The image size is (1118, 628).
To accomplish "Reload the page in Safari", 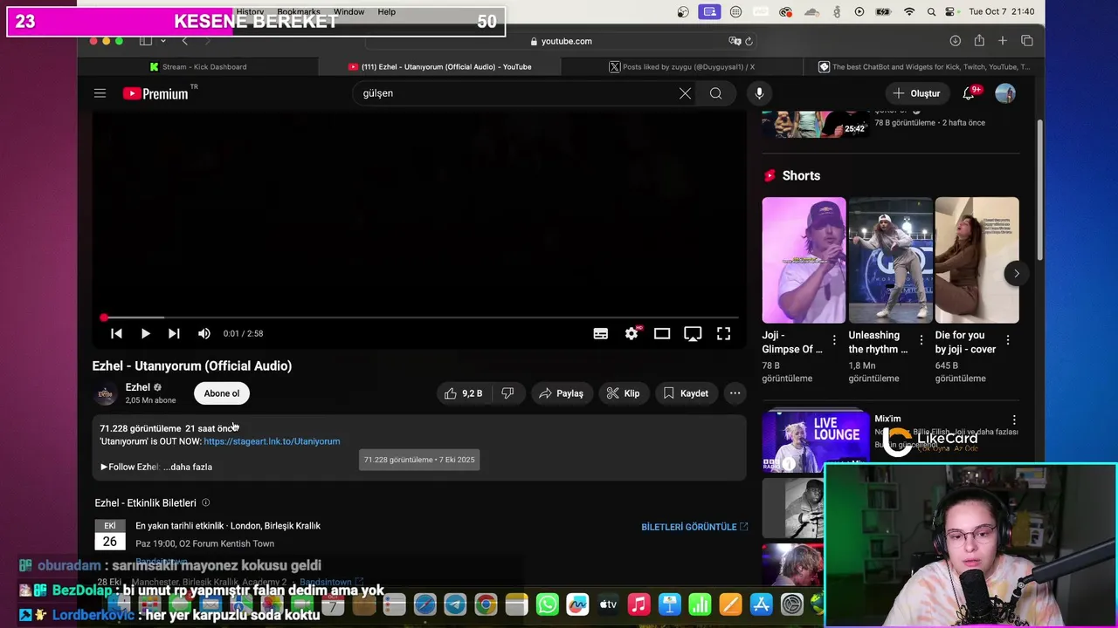I will tap(749, 41).
